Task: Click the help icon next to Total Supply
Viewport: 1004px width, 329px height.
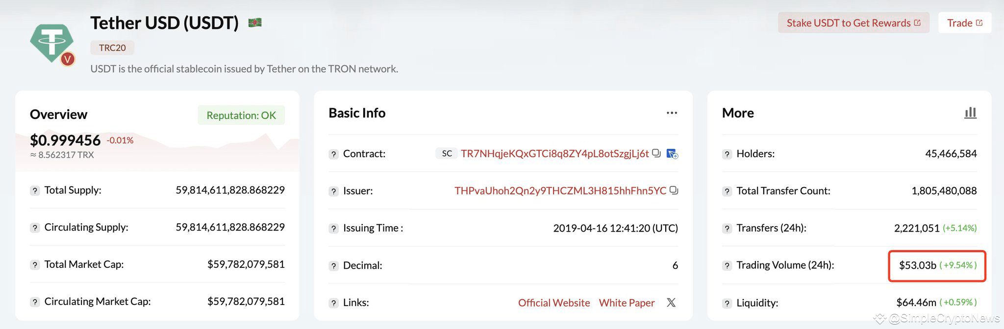Action: point(35,190)
